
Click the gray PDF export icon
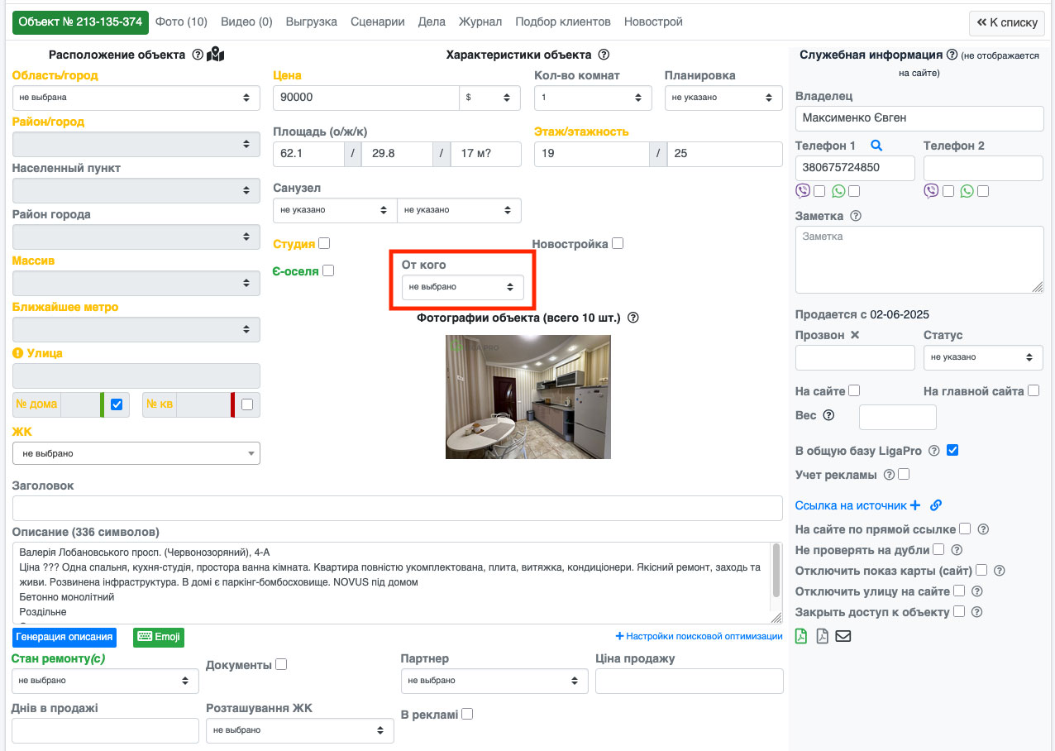click(822, 636)
